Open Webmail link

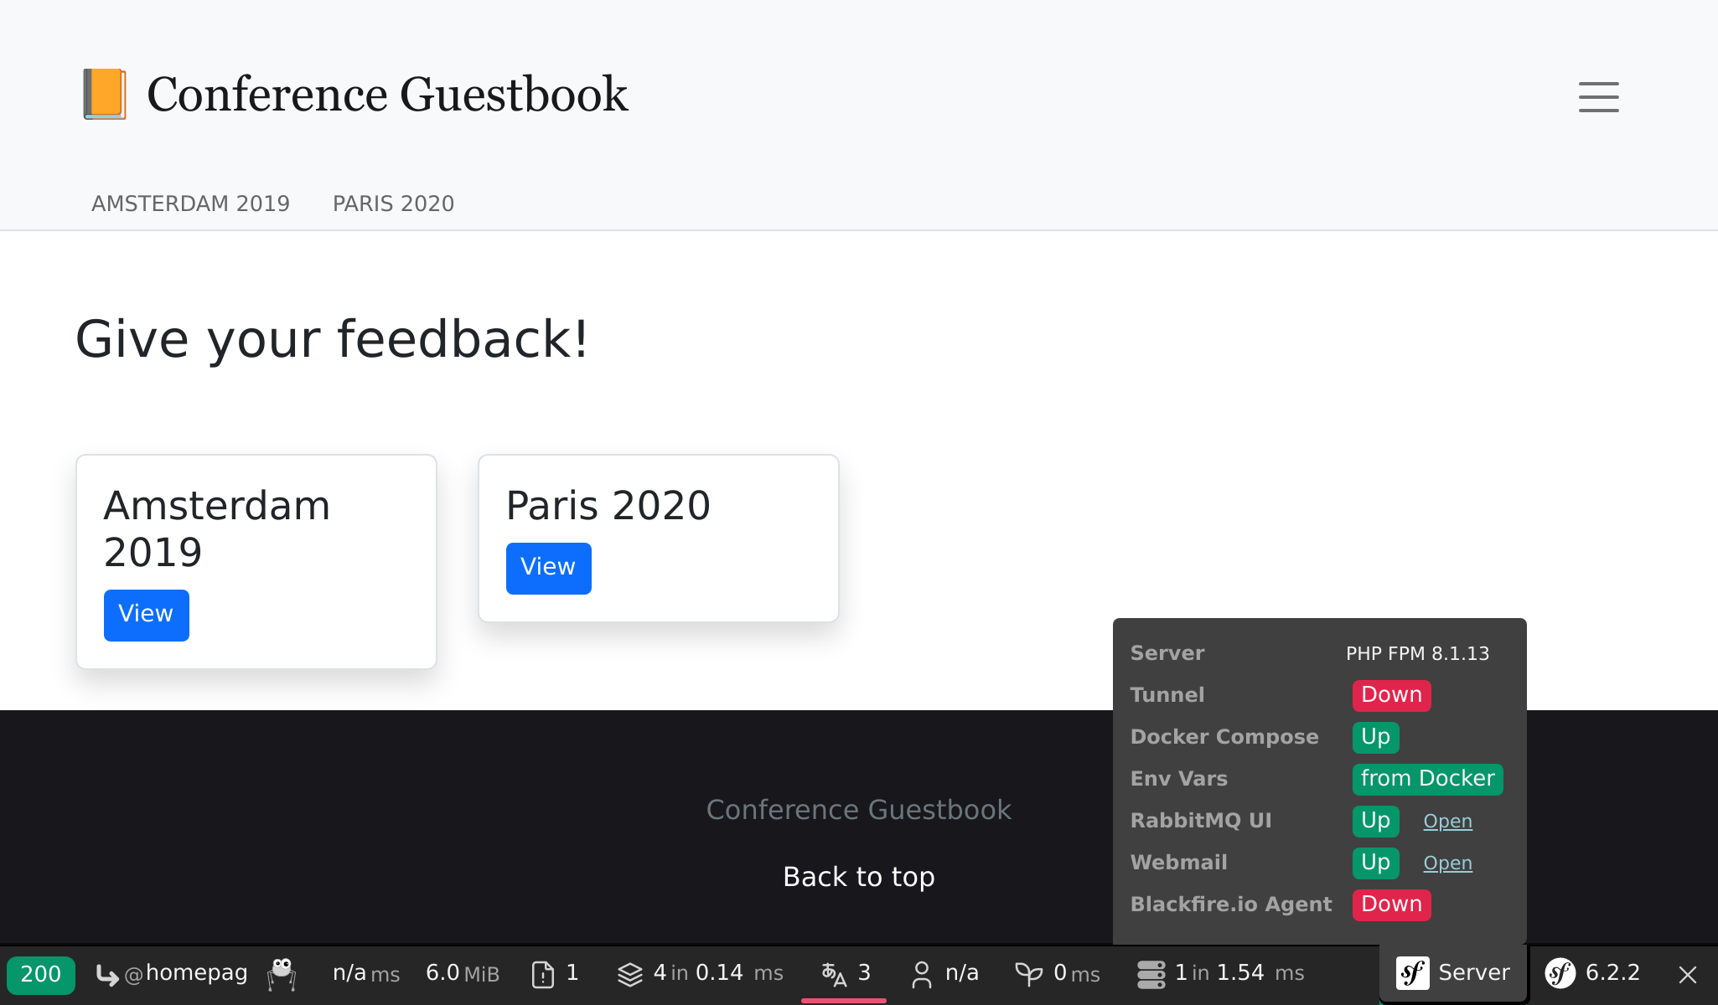click(1446, 862)
